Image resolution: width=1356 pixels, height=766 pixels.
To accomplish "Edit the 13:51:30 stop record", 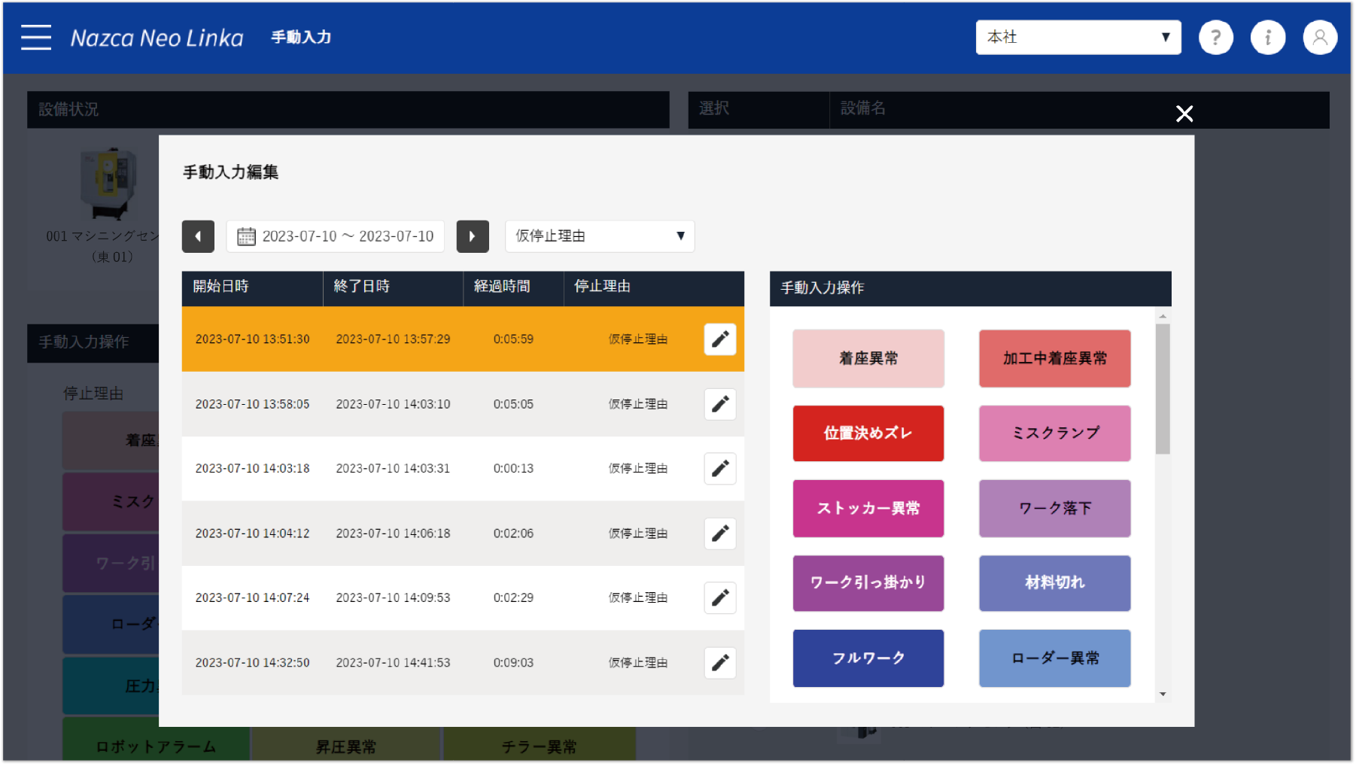I will (x=720, y=339).
